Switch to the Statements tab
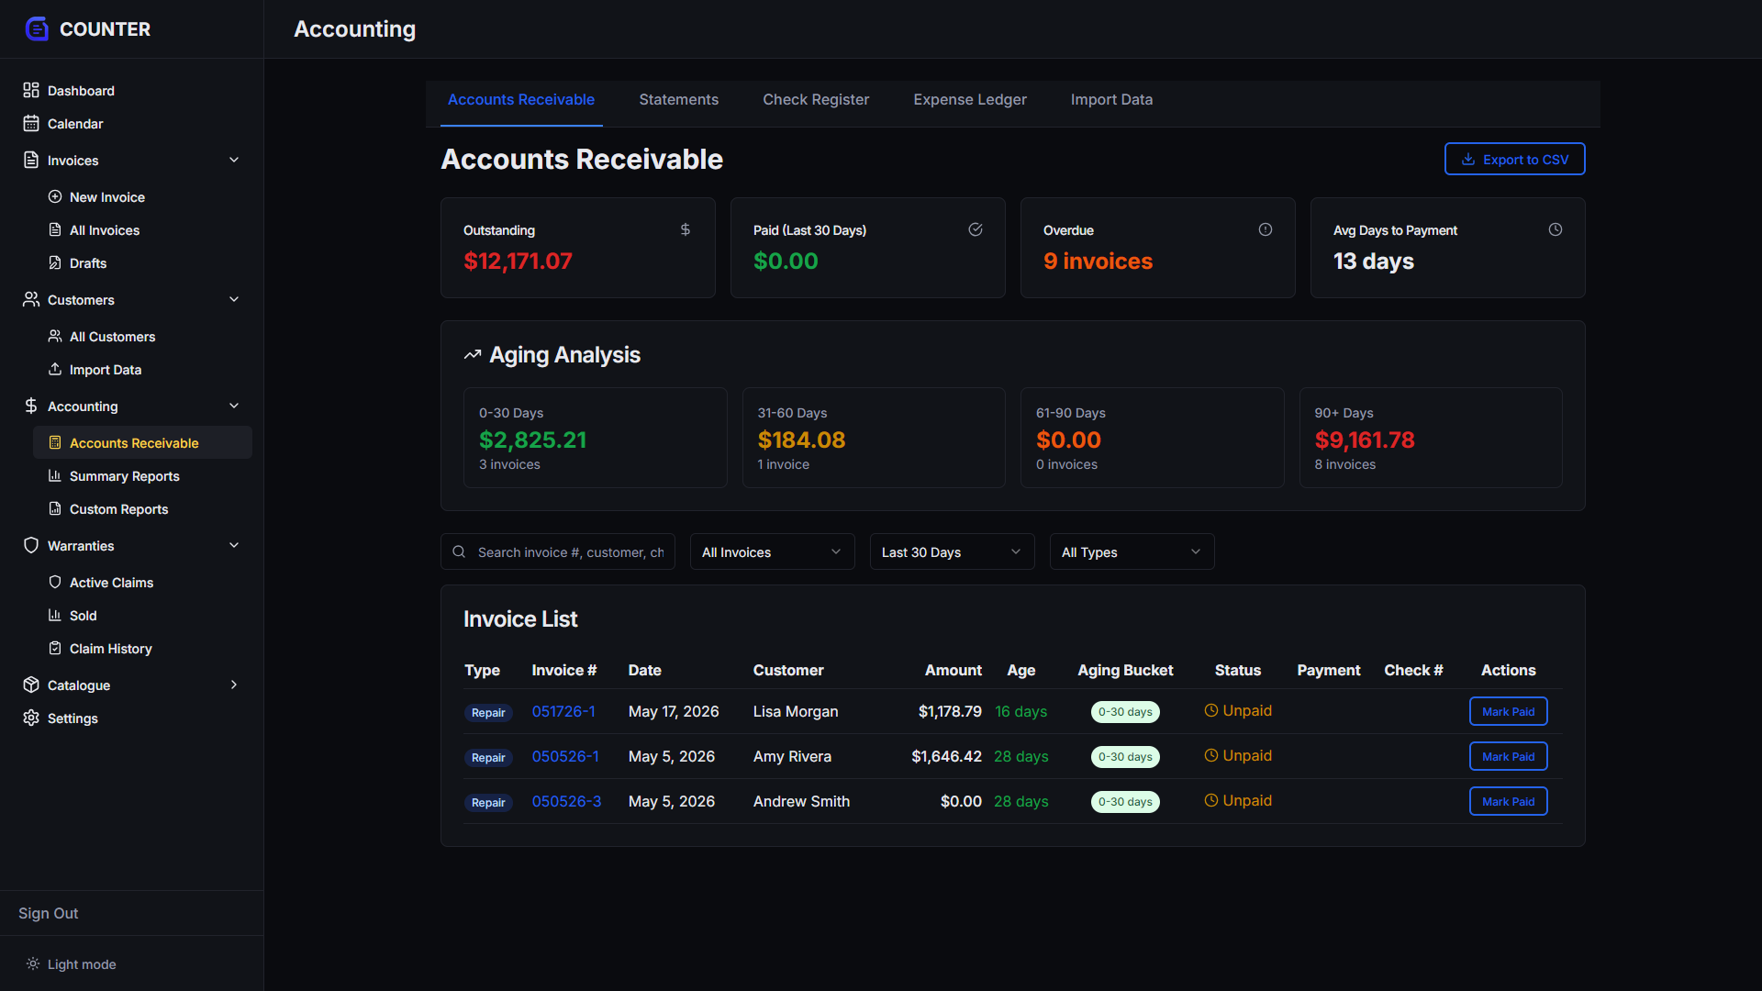The image size is (1762, 991). 679,99
